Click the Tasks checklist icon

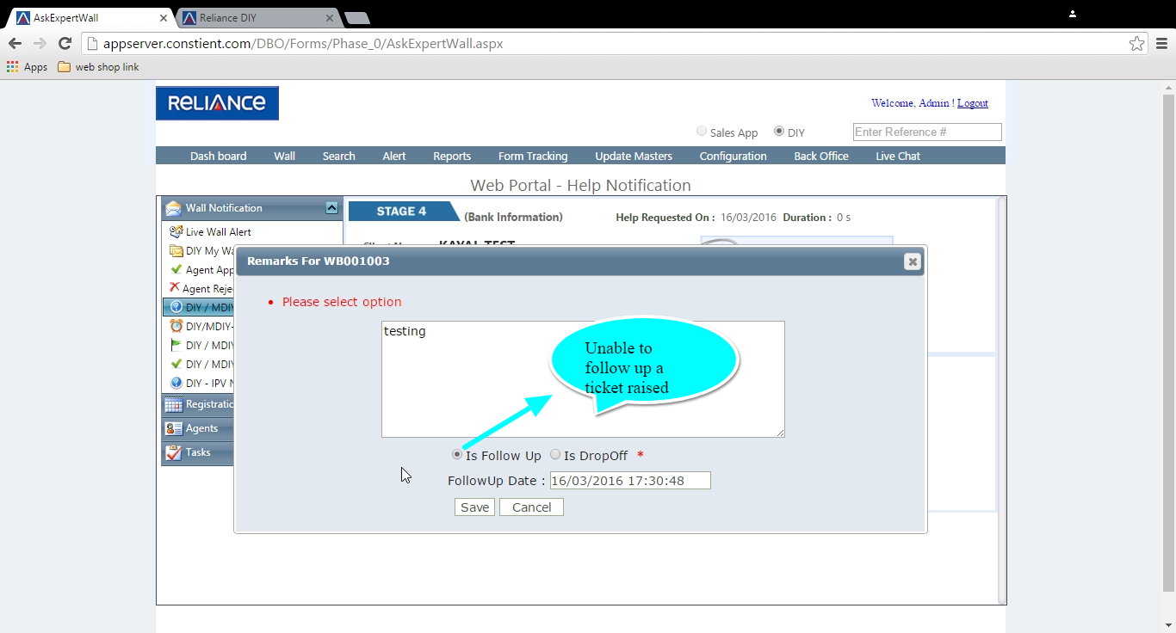tap(173, 452)
